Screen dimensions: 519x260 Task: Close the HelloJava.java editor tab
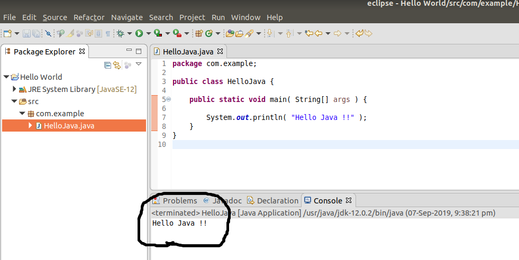(x=220, y=51)
